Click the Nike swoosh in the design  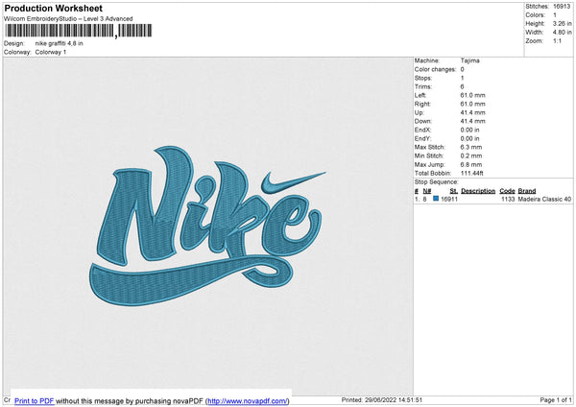(293, 182)
